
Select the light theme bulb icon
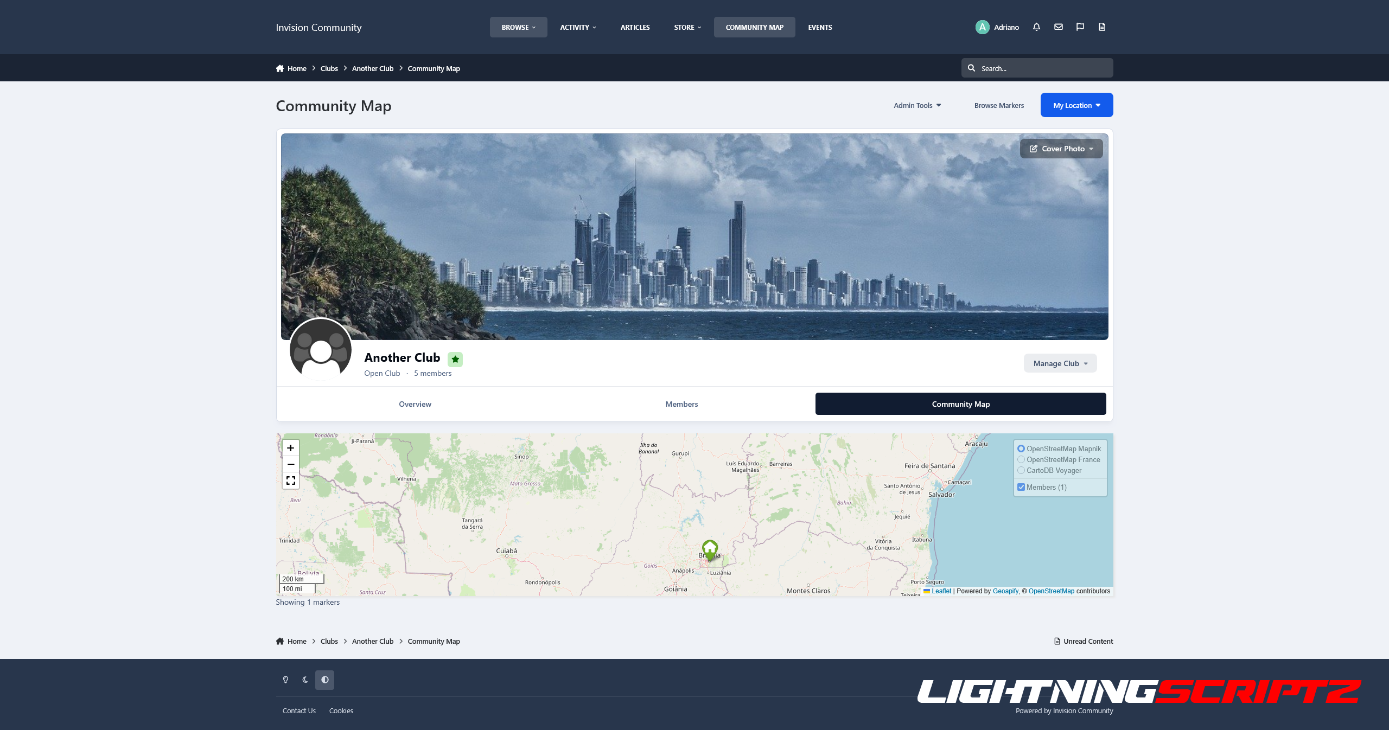285,680
